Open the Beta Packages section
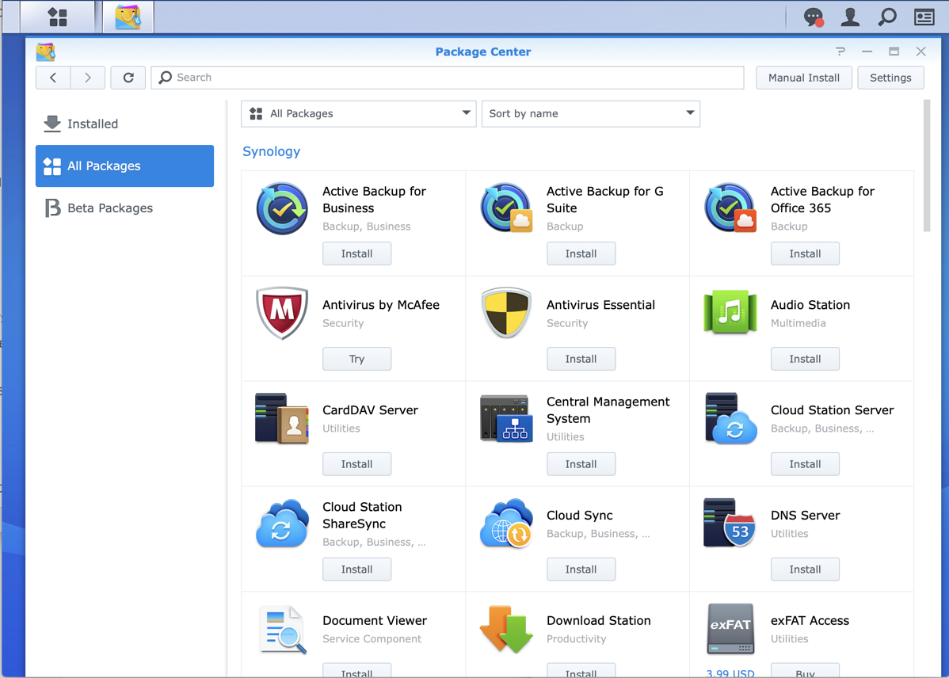The width and height of the screenshot is (949, 678). click(x=110, y=208)
